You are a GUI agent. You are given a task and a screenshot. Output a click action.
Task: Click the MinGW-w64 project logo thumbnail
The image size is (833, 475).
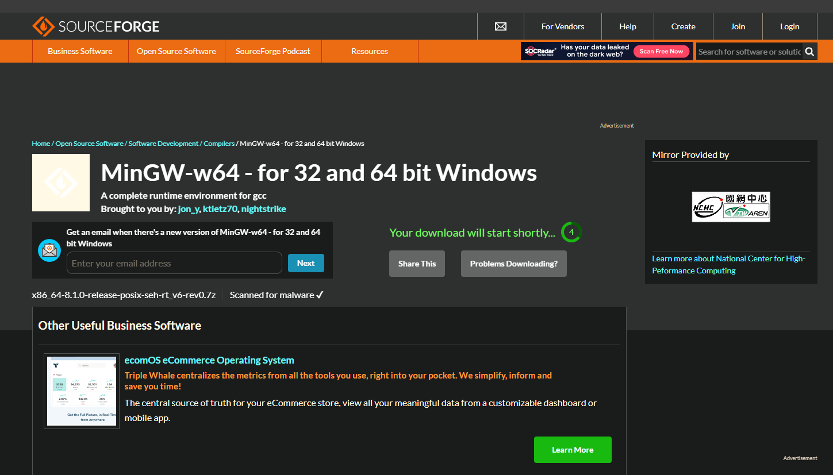tap(61, 183)
